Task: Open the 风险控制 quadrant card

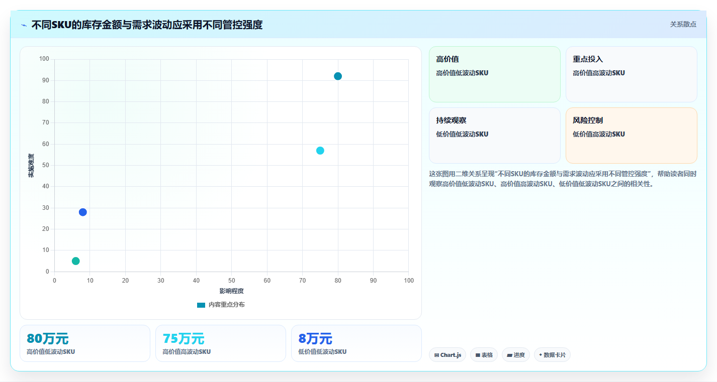Action: tap(632, 136)
